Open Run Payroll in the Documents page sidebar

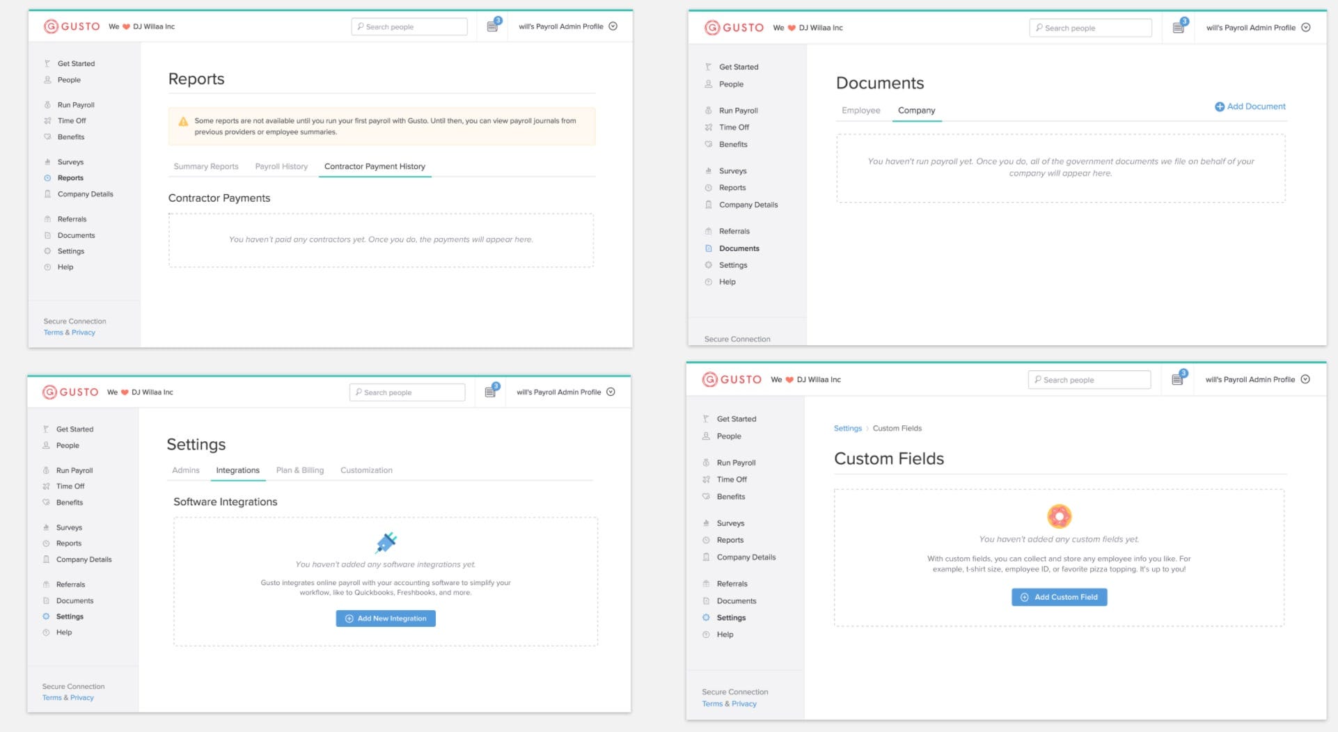click(x=739, y=111)
